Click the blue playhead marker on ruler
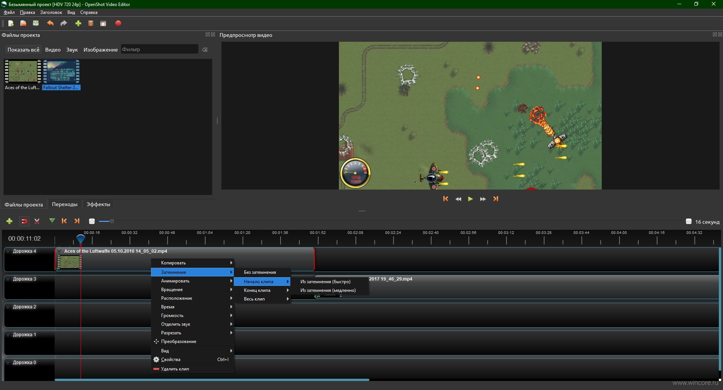This screenshot has height=390, width=723. click(x=81, y=238)
